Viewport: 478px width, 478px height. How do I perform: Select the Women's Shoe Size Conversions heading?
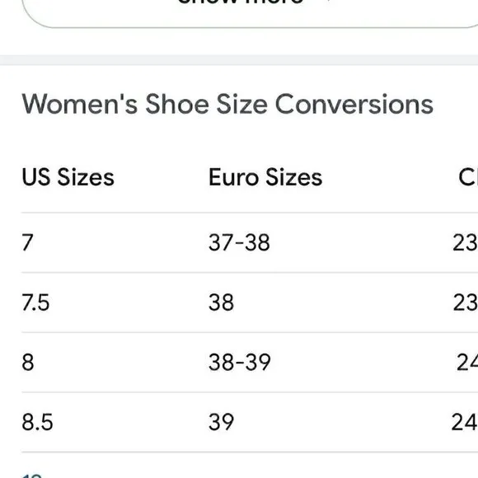coord(227,105)
